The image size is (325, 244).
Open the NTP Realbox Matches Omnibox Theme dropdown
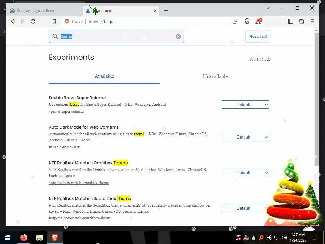tap(245, 173)
